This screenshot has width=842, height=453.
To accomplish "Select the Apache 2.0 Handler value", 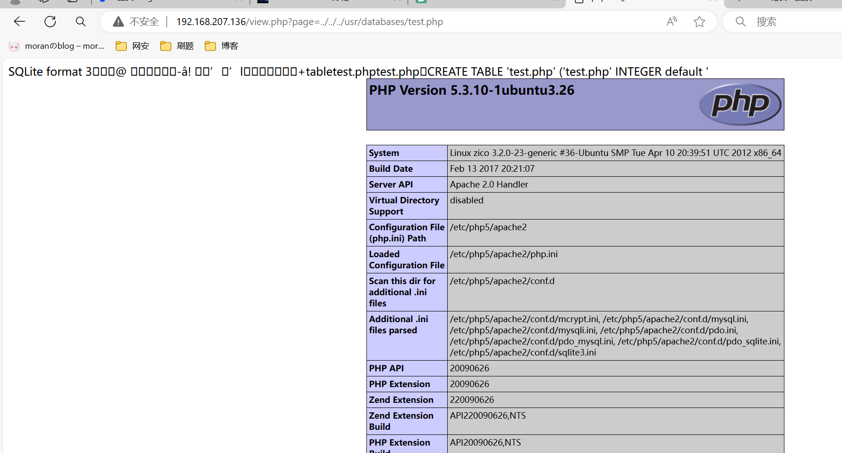I will 489,185.
